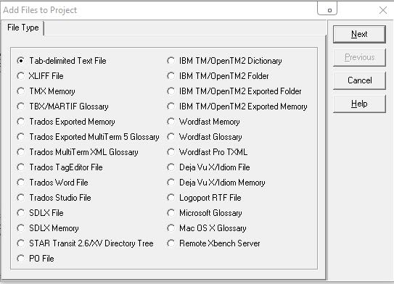Viewport: 394px width, 284px height.
Task: Open Help for this dialog
Action: click(359, 104)
